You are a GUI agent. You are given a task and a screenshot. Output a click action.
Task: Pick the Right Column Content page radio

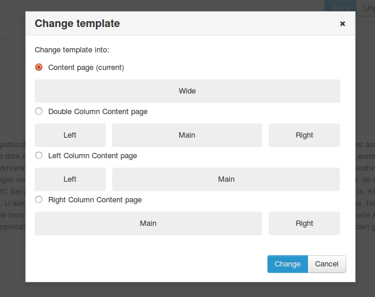[x=39, y=199]
